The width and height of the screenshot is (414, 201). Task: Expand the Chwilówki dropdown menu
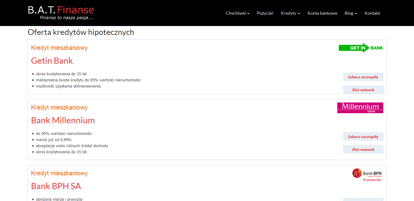tap(237, 13)
